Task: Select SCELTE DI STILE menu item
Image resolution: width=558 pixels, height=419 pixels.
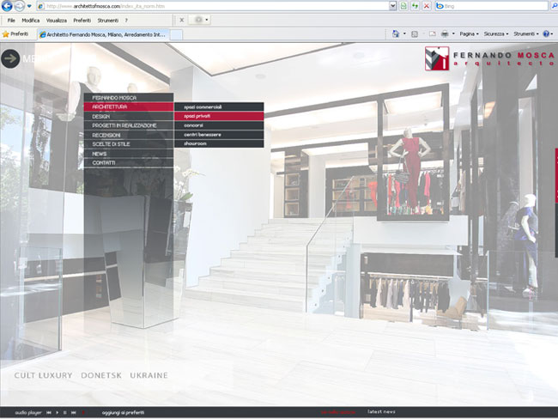Action: (x=129, y=144)
